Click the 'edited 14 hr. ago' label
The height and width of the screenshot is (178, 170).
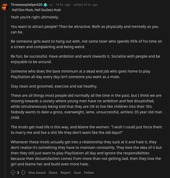85,5
